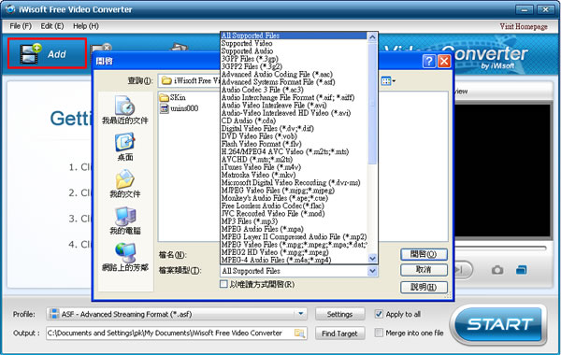Open the view menu icon in dialog toolbar
Image resolution: width=561 pixels, height=355 pixels.
tap(388, 81)
